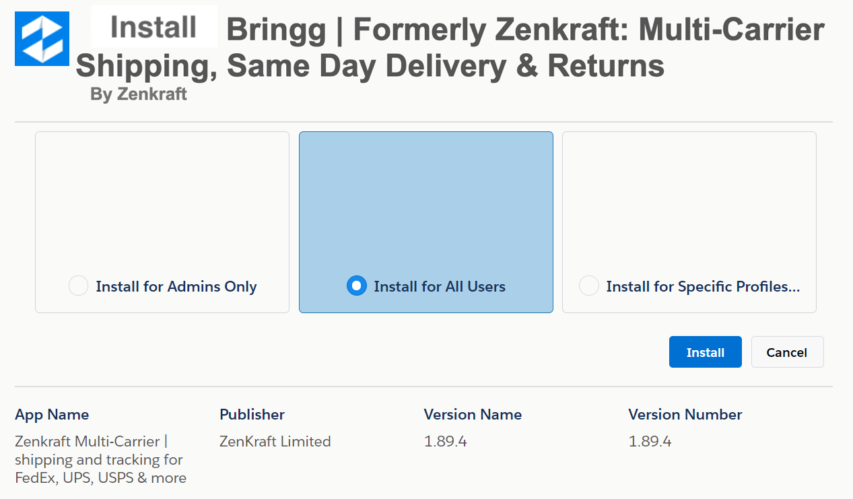Viewport: 853px width, 499px height.
Task: Click the Publisher column heading
Action: [252, 414]
